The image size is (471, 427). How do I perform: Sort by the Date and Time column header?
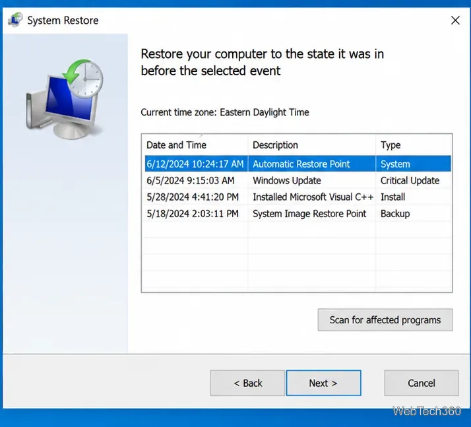196,145
